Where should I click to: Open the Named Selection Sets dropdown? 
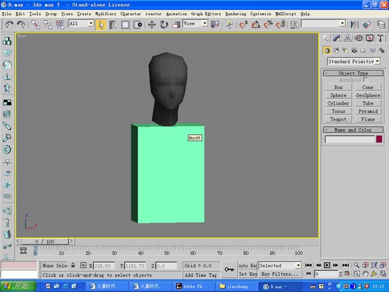click(x=343, y=23)
